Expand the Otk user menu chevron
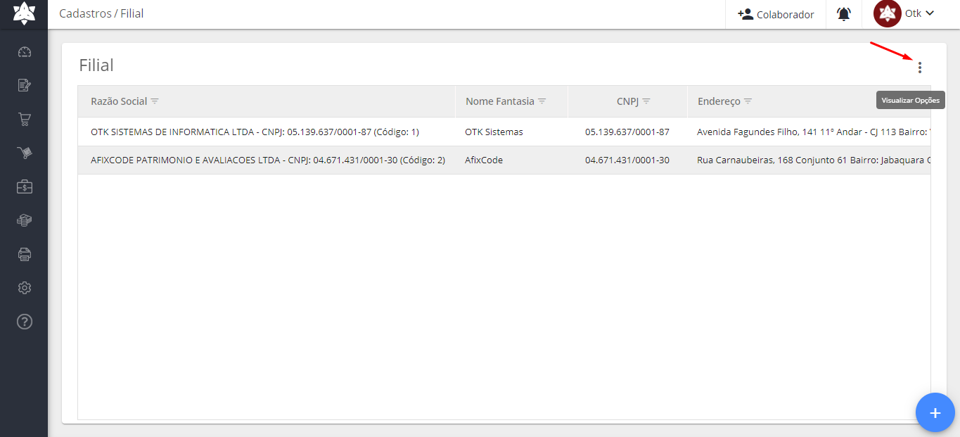The image size is (960, 437). [930, 13]
